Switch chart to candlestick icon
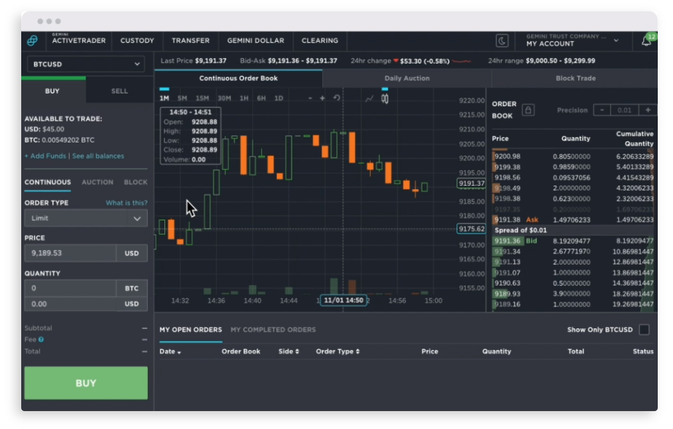 coord(385,99)
